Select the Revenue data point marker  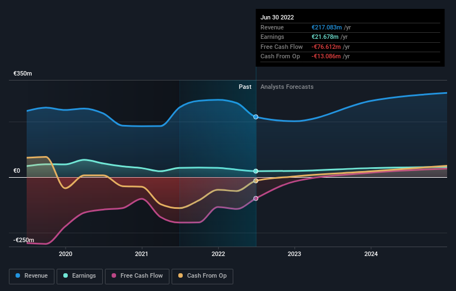point(255,117)
